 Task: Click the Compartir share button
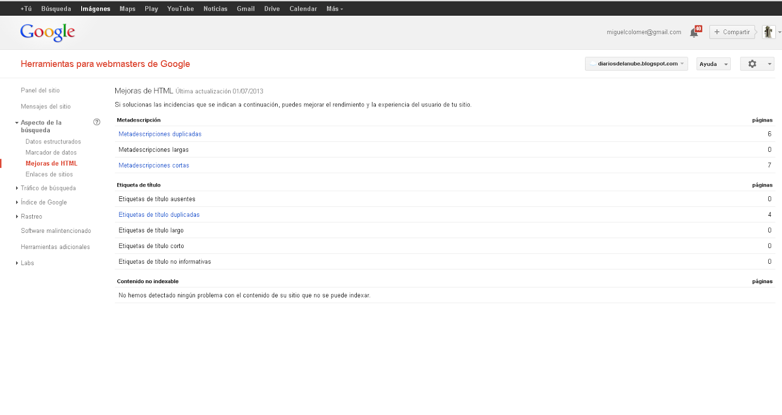pos(732,32)
